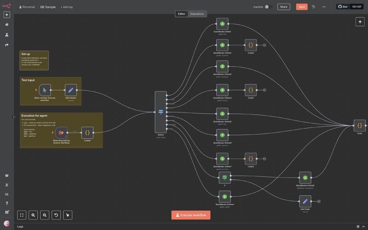Select the QuickBooks Online7 node
368x230 pixels.
pyautogui.click(x=222, y=159)
